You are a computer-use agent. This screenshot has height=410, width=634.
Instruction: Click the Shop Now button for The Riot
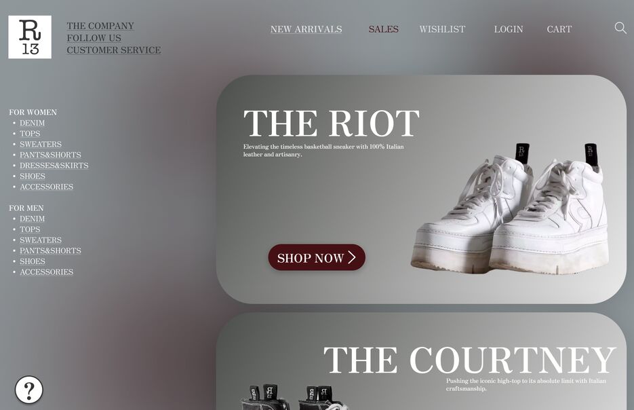pos(317,257)
